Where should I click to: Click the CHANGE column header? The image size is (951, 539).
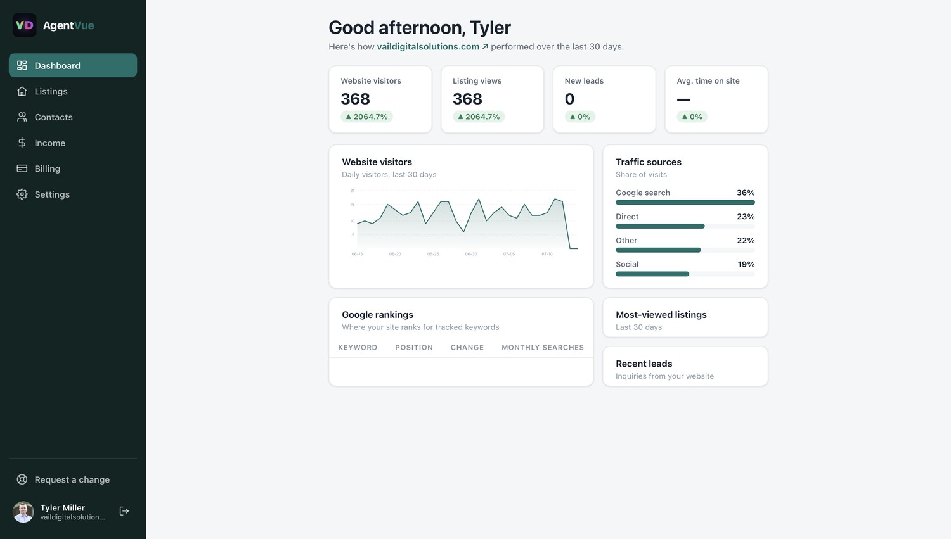[467, 348]
